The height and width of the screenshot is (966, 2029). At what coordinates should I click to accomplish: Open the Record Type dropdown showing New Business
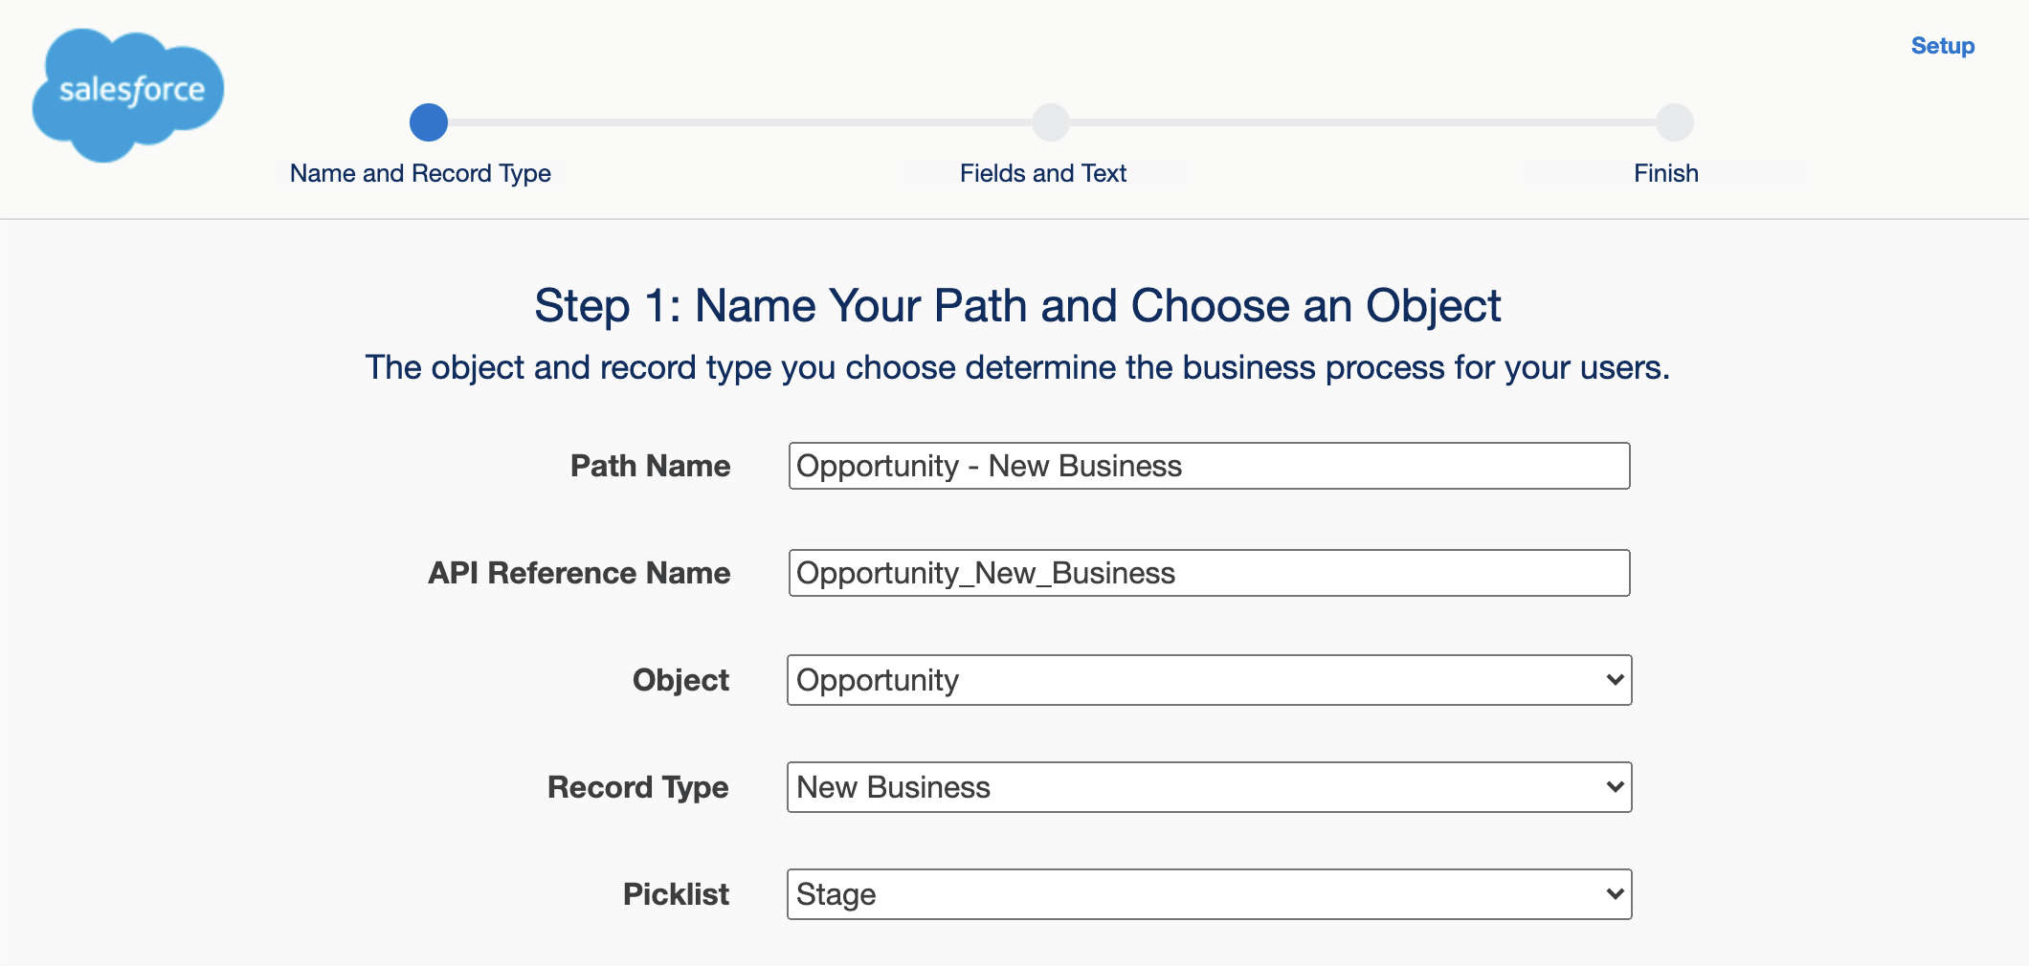pyautogui.click(x=1210, y=787)
